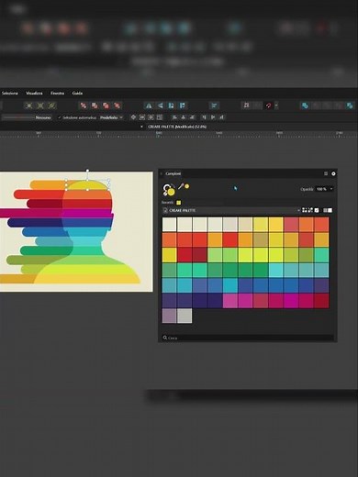The image size is (358, 477).
Task: Open the Seleziona menu
Action: click(10, 93)
